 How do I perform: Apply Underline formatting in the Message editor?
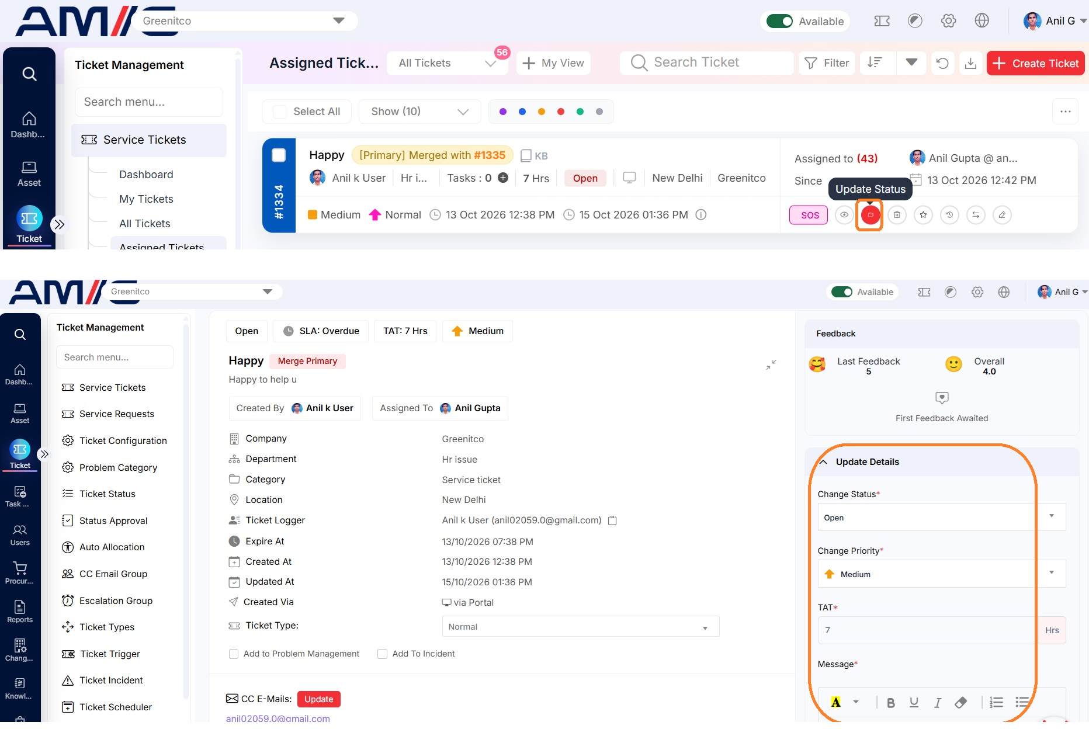[914, 703]
